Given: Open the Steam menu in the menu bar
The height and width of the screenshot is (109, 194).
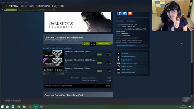Looking at the screenshot, I should tap(3, 2).
